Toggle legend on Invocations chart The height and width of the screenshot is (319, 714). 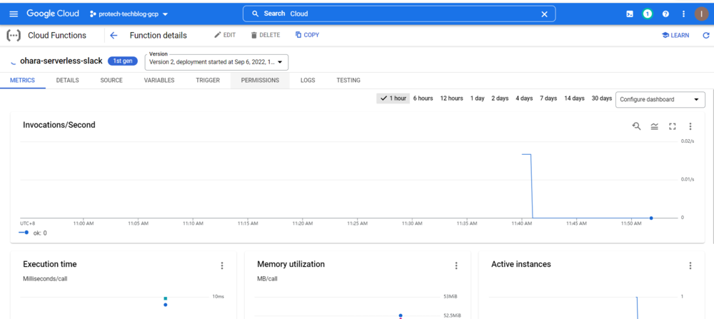pos(654,126)
